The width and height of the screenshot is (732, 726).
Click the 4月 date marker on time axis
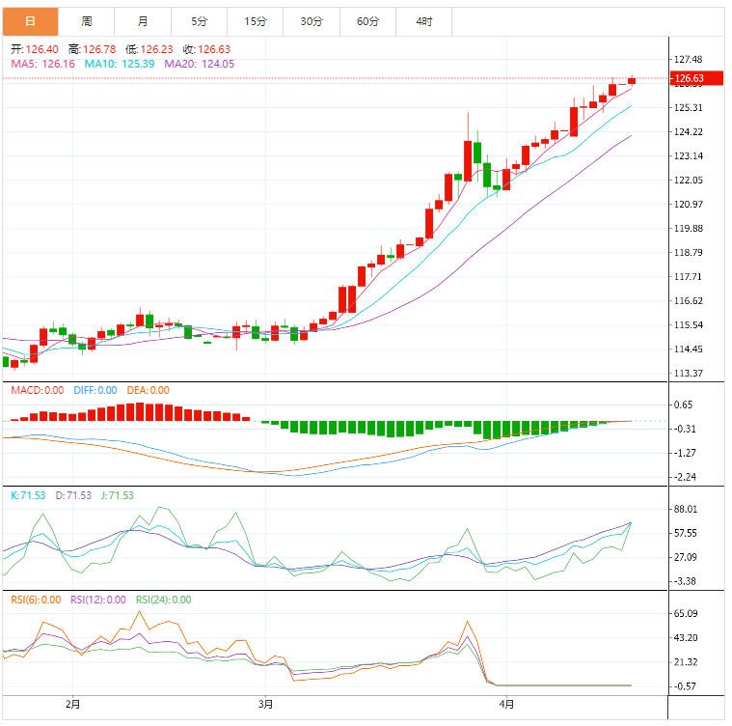[505, 705]
